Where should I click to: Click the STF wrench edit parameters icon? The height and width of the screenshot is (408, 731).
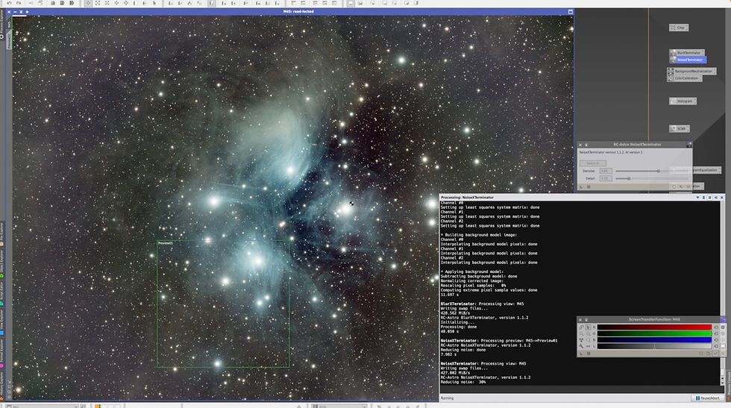tap(581, 346)
